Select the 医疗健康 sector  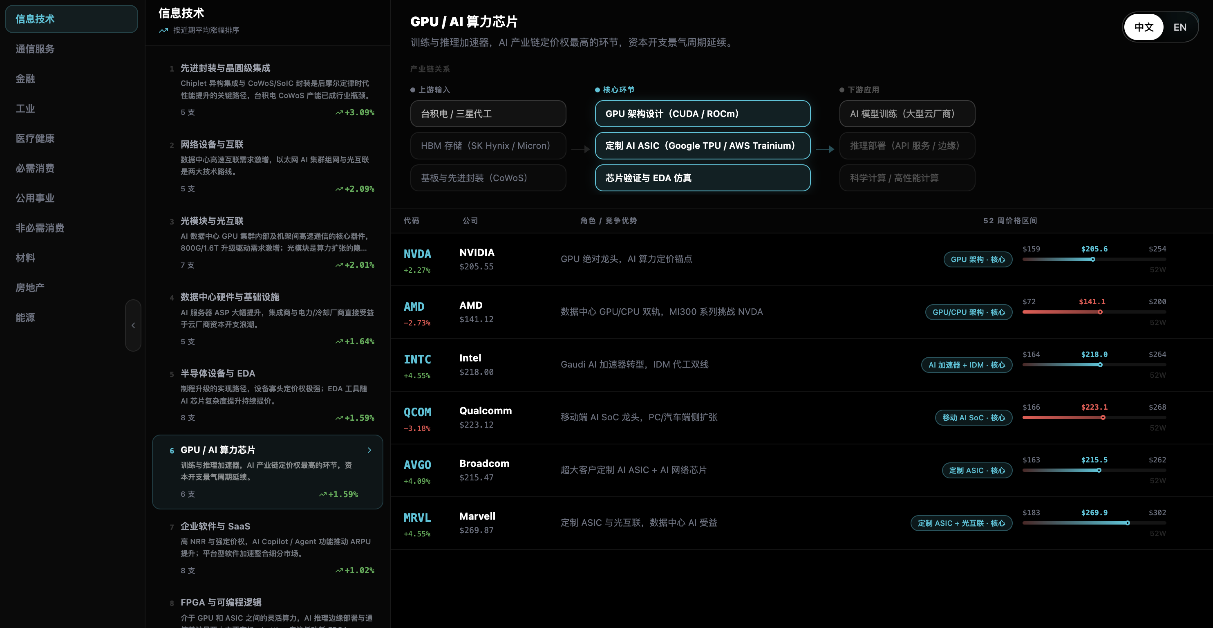(x=71, y=139)
